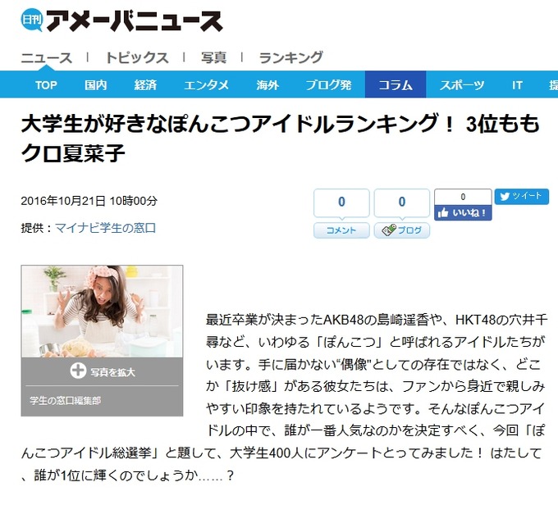The image size is (558, 505).
Task: Switch to the ブログ発 category tab
Action: coord(328,85)
